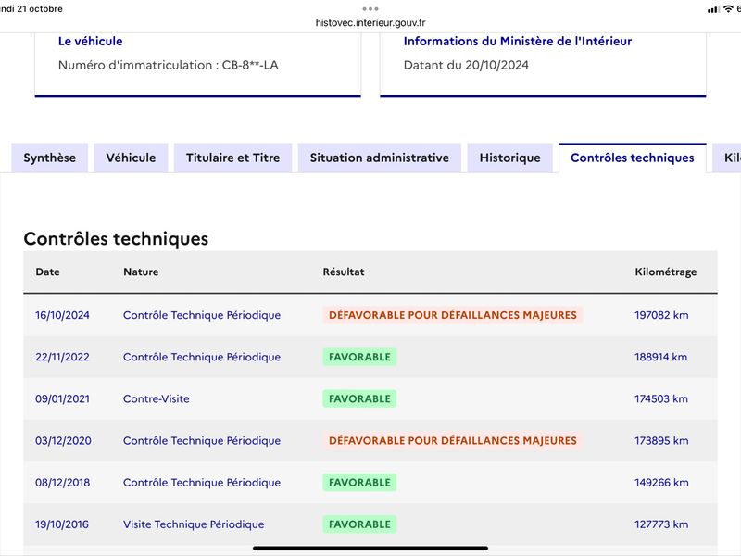This screenshot has width=741, height=556.
Task: Click Informations du Ministère de l'Intérieur heading
Action: click(518, 41)
